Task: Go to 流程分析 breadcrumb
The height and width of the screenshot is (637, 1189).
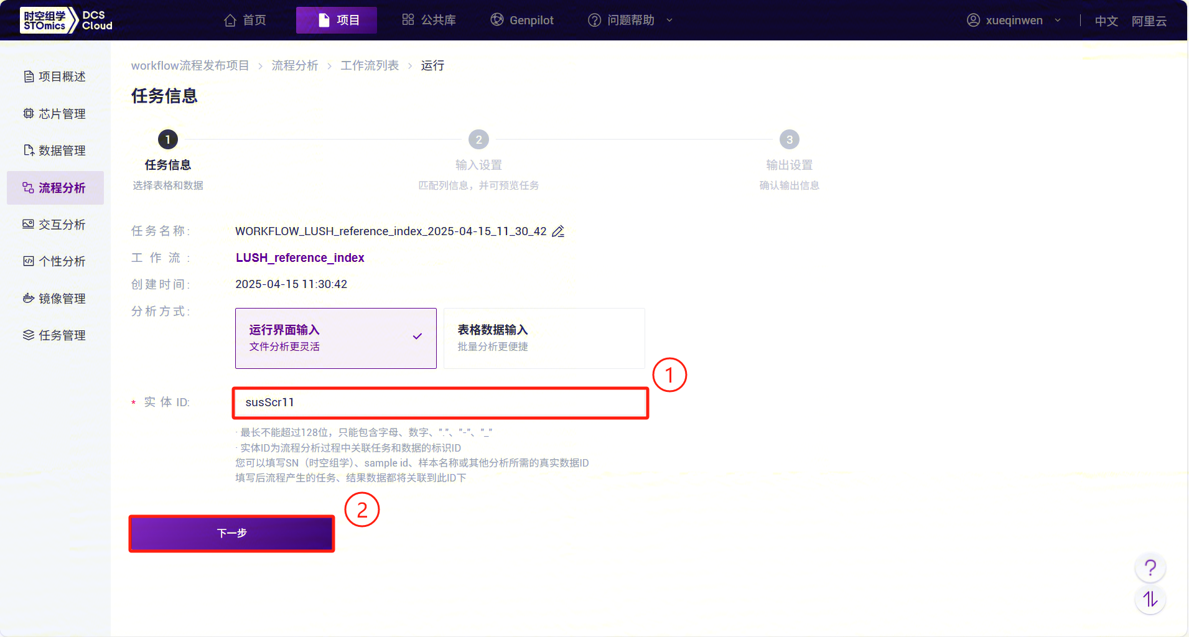Action: [x=295, y=65]
